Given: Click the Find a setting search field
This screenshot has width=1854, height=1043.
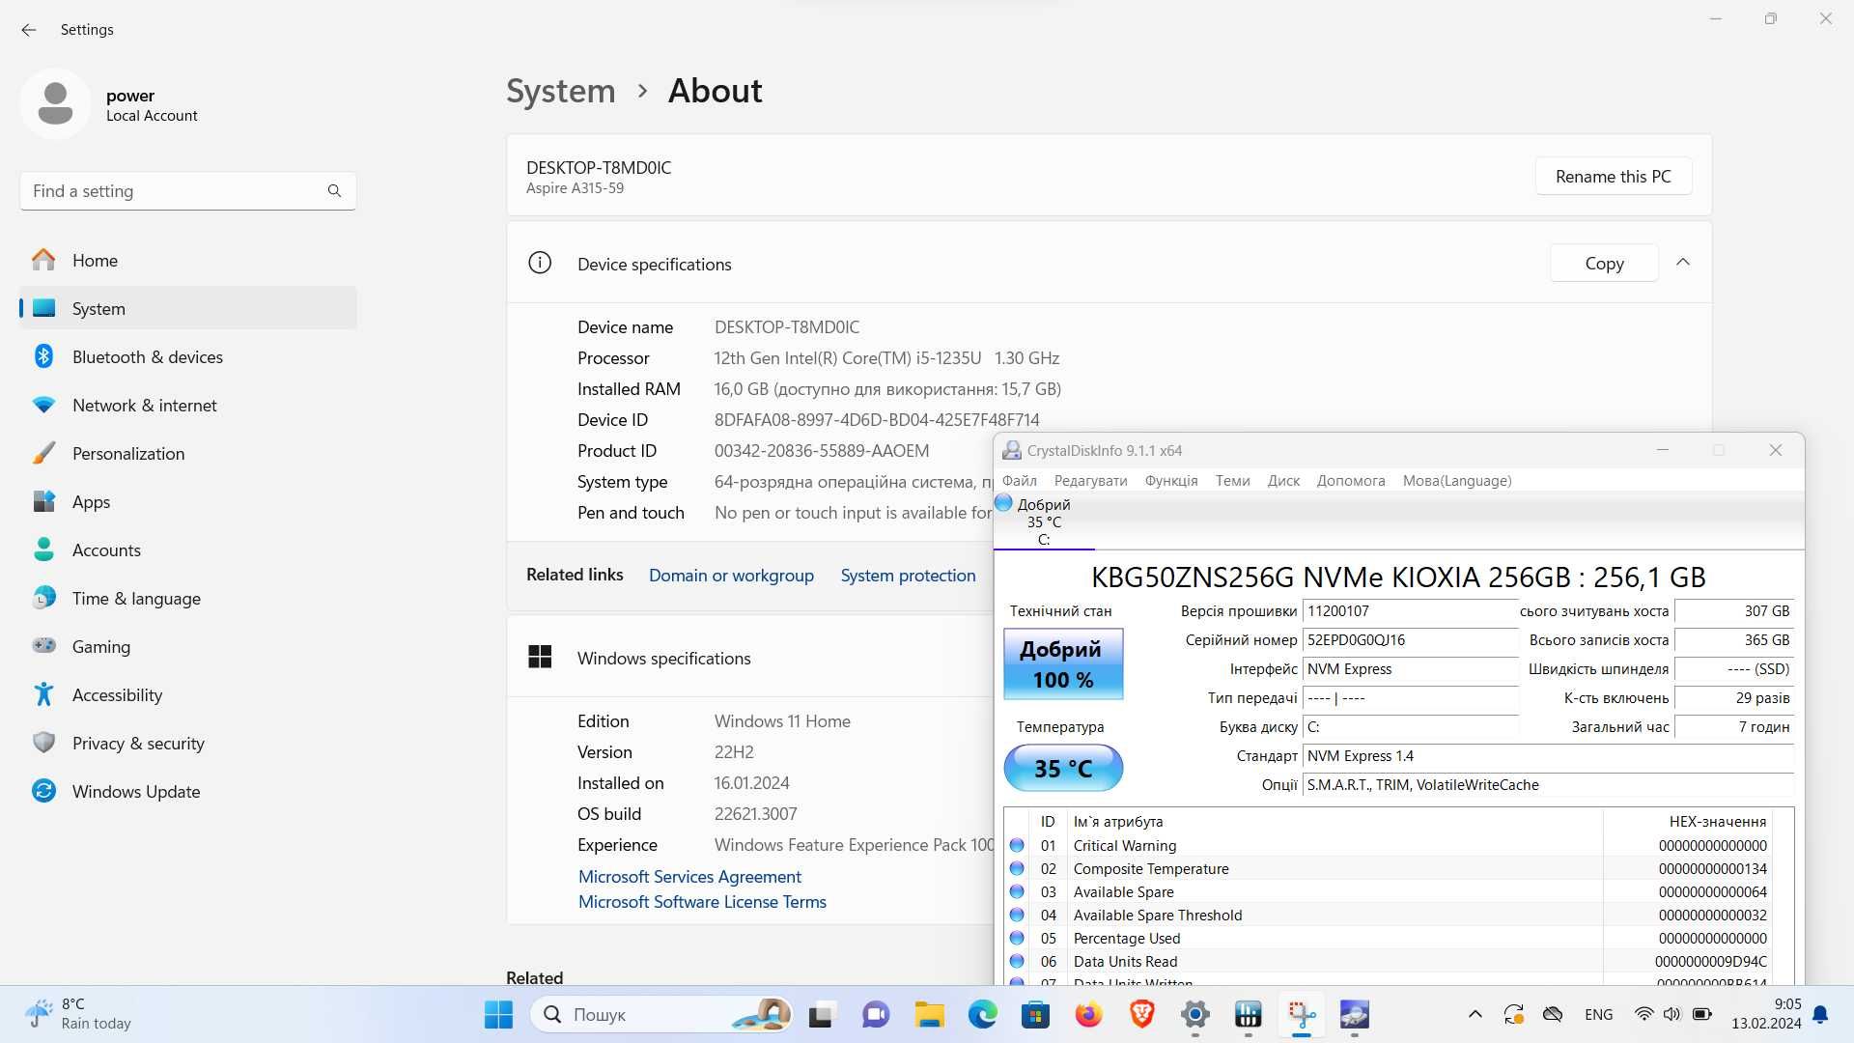Looking at the screenshot, I should (x=188, y=191).
